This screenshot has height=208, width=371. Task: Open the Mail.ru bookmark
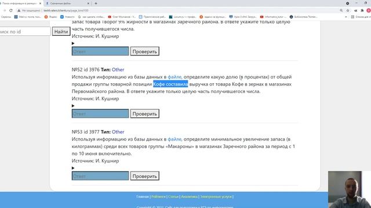tap(27, 17)
